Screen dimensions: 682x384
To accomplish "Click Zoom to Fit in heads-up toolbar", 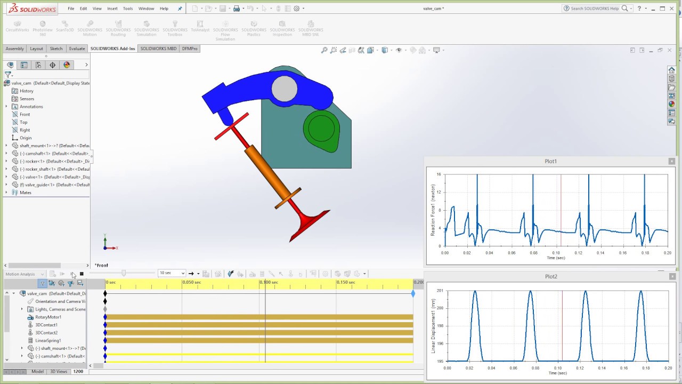I will [x=324, y=50].
